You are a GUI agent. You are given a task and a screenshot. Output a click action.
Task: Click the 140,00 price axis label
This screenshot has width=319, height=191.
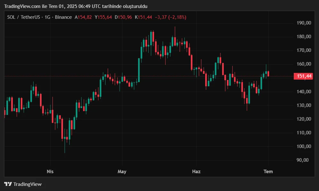click(304, 92)
